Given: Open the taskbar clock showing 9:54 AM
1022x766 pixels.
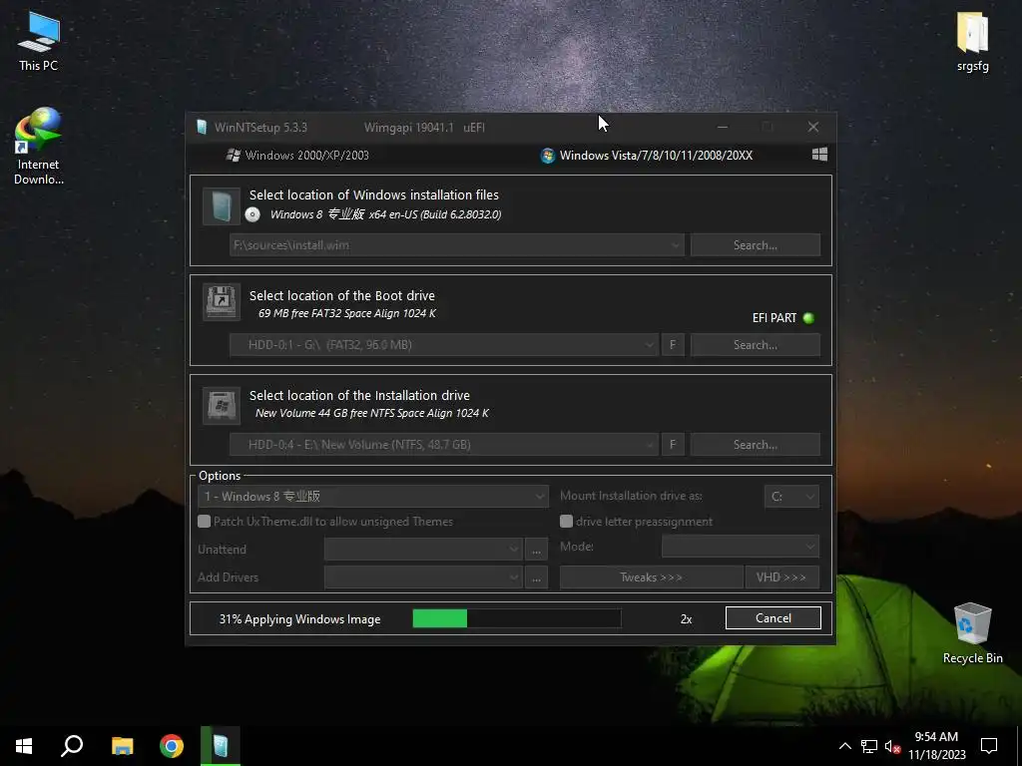Looking at the screenshot, I should (936, 746).
